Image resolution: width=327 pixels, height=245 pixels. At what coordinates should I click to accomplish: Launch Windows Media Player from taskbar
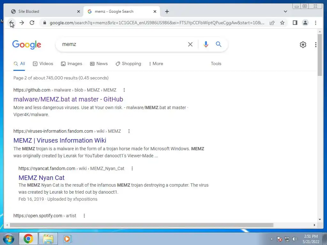67,239
